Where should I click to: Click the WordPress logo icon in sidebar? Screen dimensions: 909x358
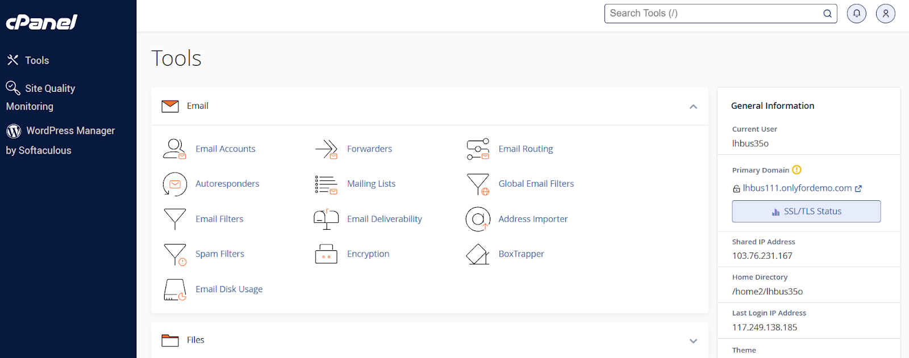14,131
